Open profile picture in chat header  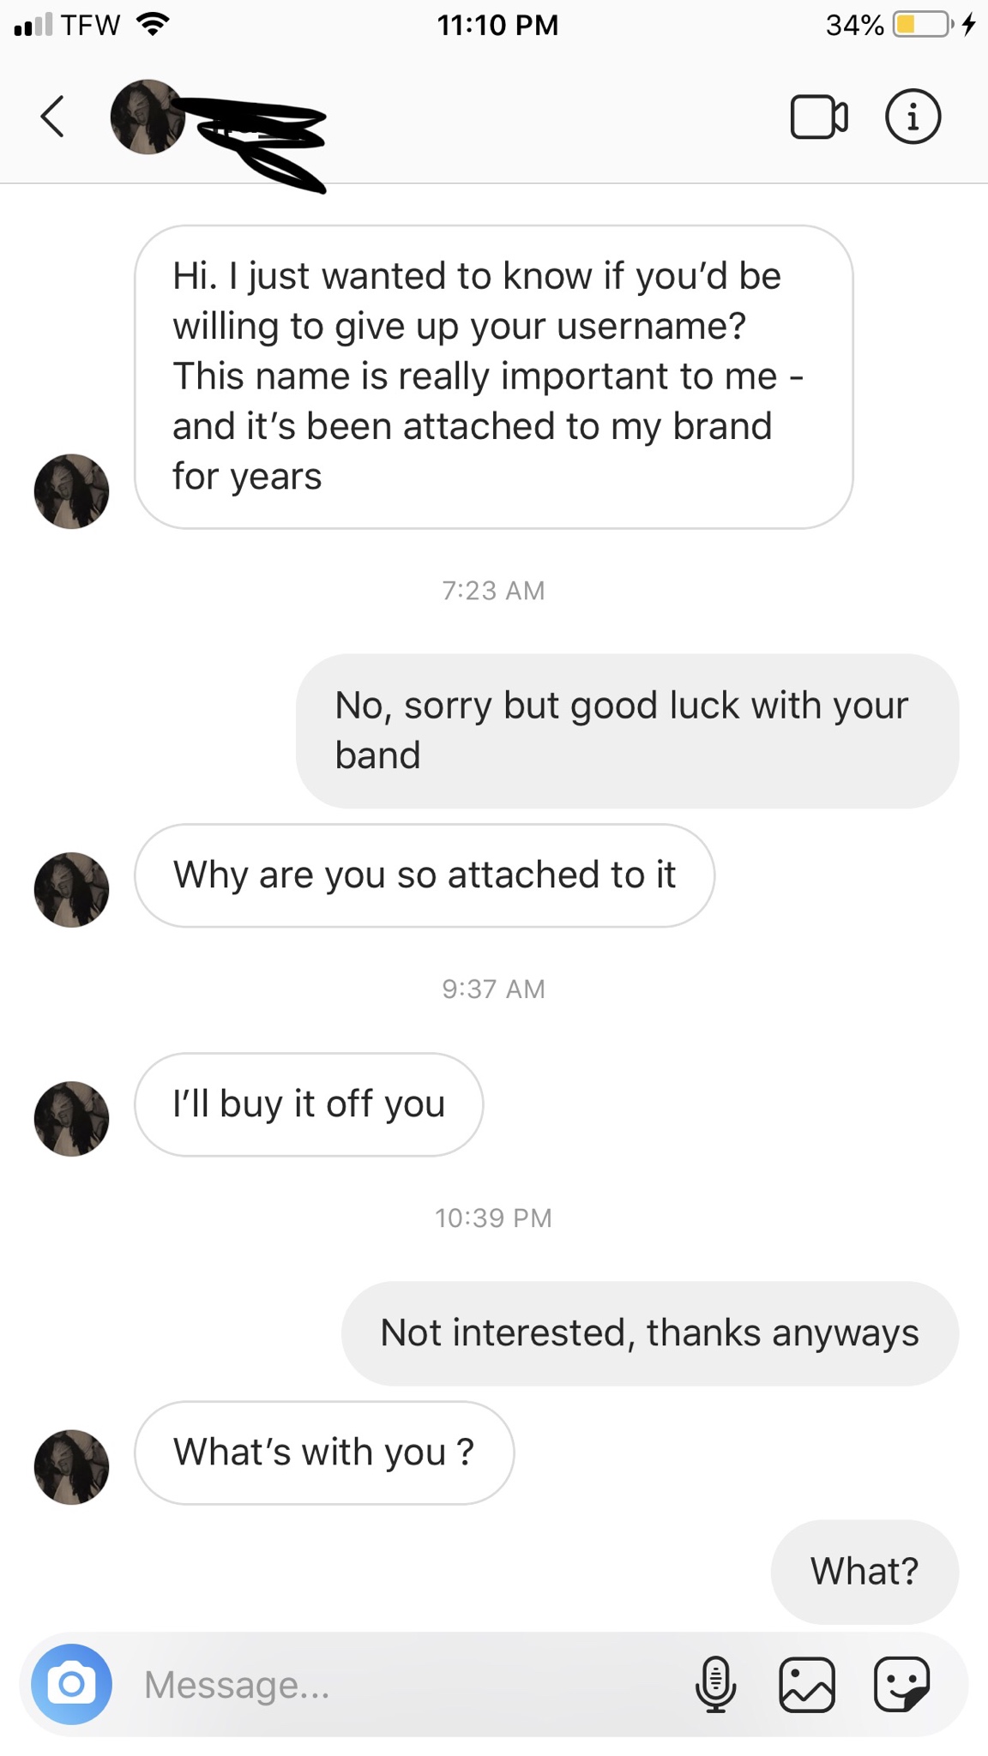click(x=147, y=117)
